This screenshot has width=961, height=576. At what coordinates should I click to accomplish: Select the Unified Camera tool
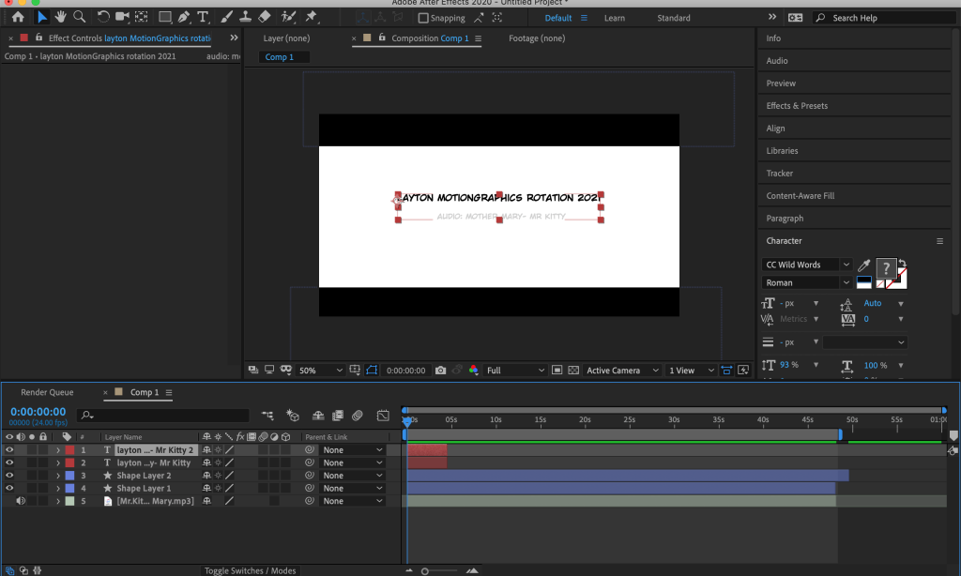coord(122,17)
